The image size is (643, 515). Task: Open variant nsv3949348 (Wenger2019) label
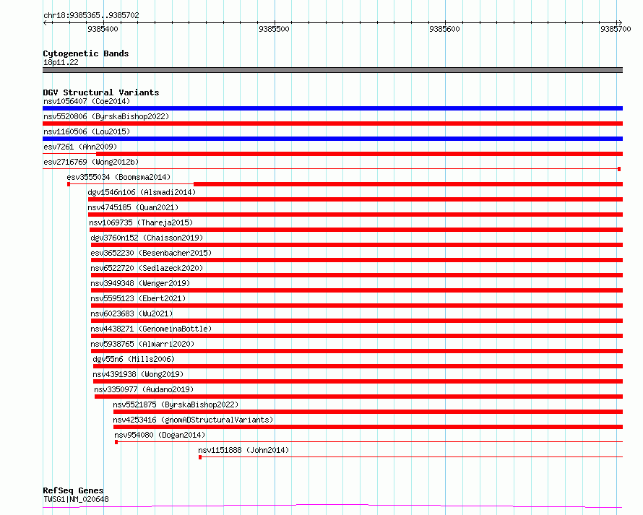(x=140, y=283)
